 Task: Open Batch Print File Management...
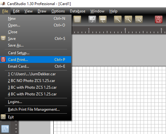36,109
